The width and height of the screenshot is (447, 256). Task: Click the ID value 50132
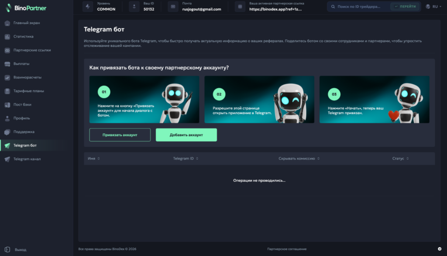click(x=149, y=9)
